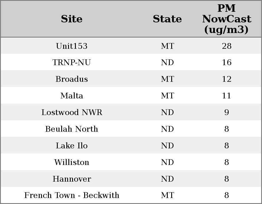Select the Unit153 site cell
Screen dimensions: 262x204
coord(72,46)
